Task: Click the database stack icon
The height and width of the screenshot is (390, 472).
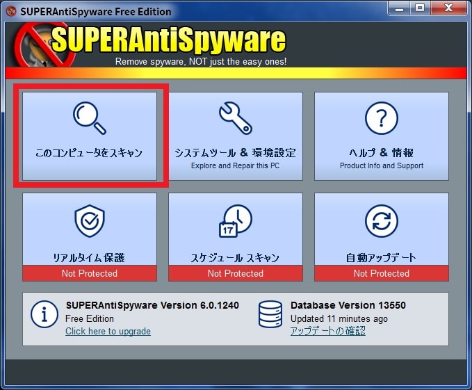Action: click(x=270, y=314)
